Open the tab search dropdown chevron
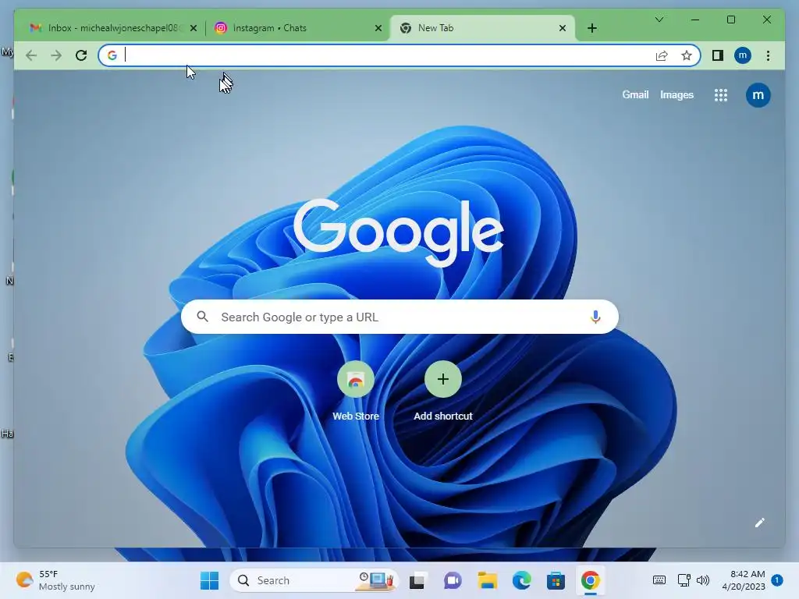 (x=659, y=19)
